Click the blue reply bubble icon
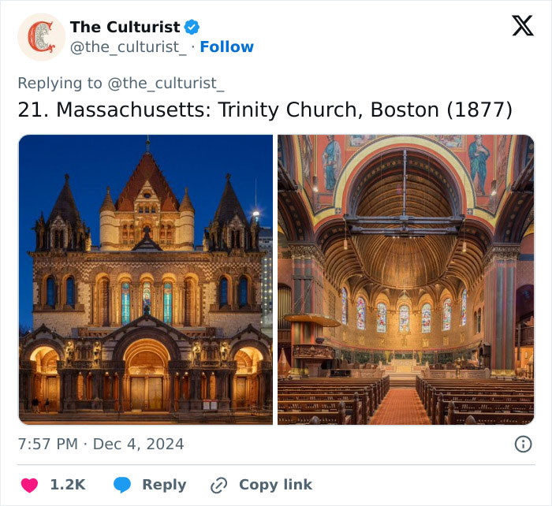The height and width of the screenshot is (506, 552). pos(121,485)
